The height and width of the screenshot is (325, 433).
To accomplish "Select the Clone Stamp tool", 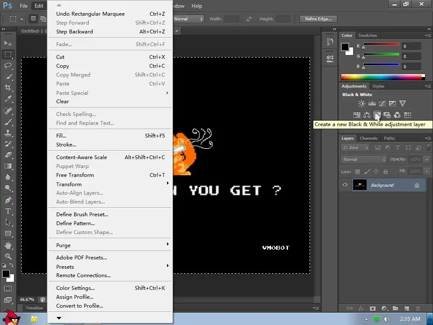I will (x=8, y=133).
